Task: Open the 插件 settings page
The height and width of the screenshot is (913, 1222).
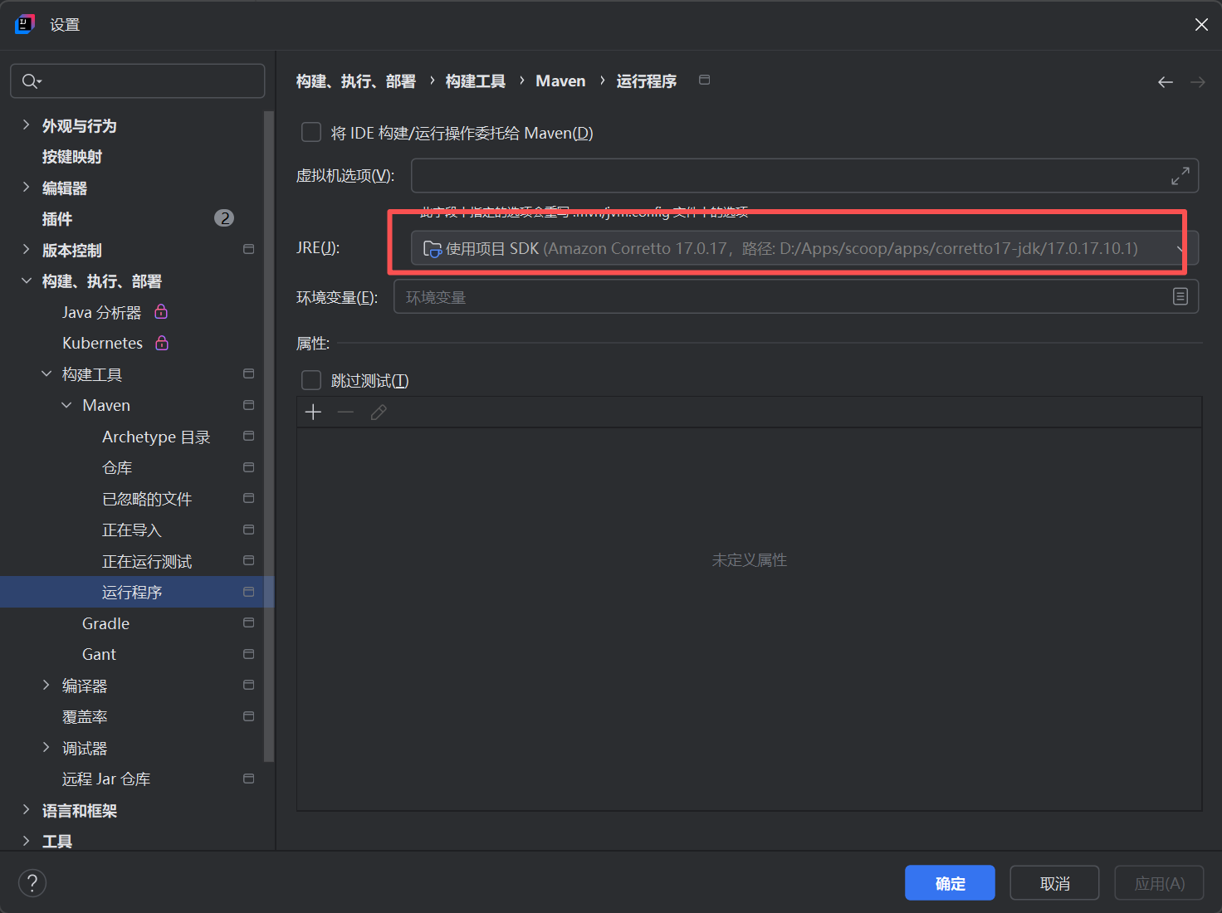Action: 57,219
